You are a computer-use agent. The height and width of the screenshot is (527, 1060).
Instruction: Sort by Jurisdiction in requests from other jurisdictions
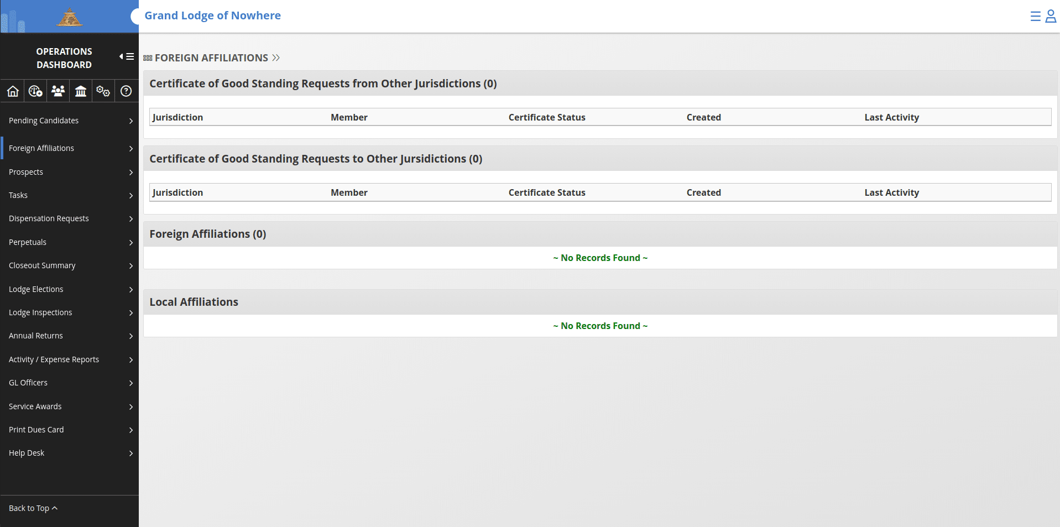[178, 117]
